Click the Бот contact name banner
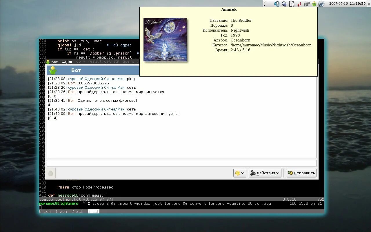This screenshot has height=232, width=371. click(x=76, y=70)
